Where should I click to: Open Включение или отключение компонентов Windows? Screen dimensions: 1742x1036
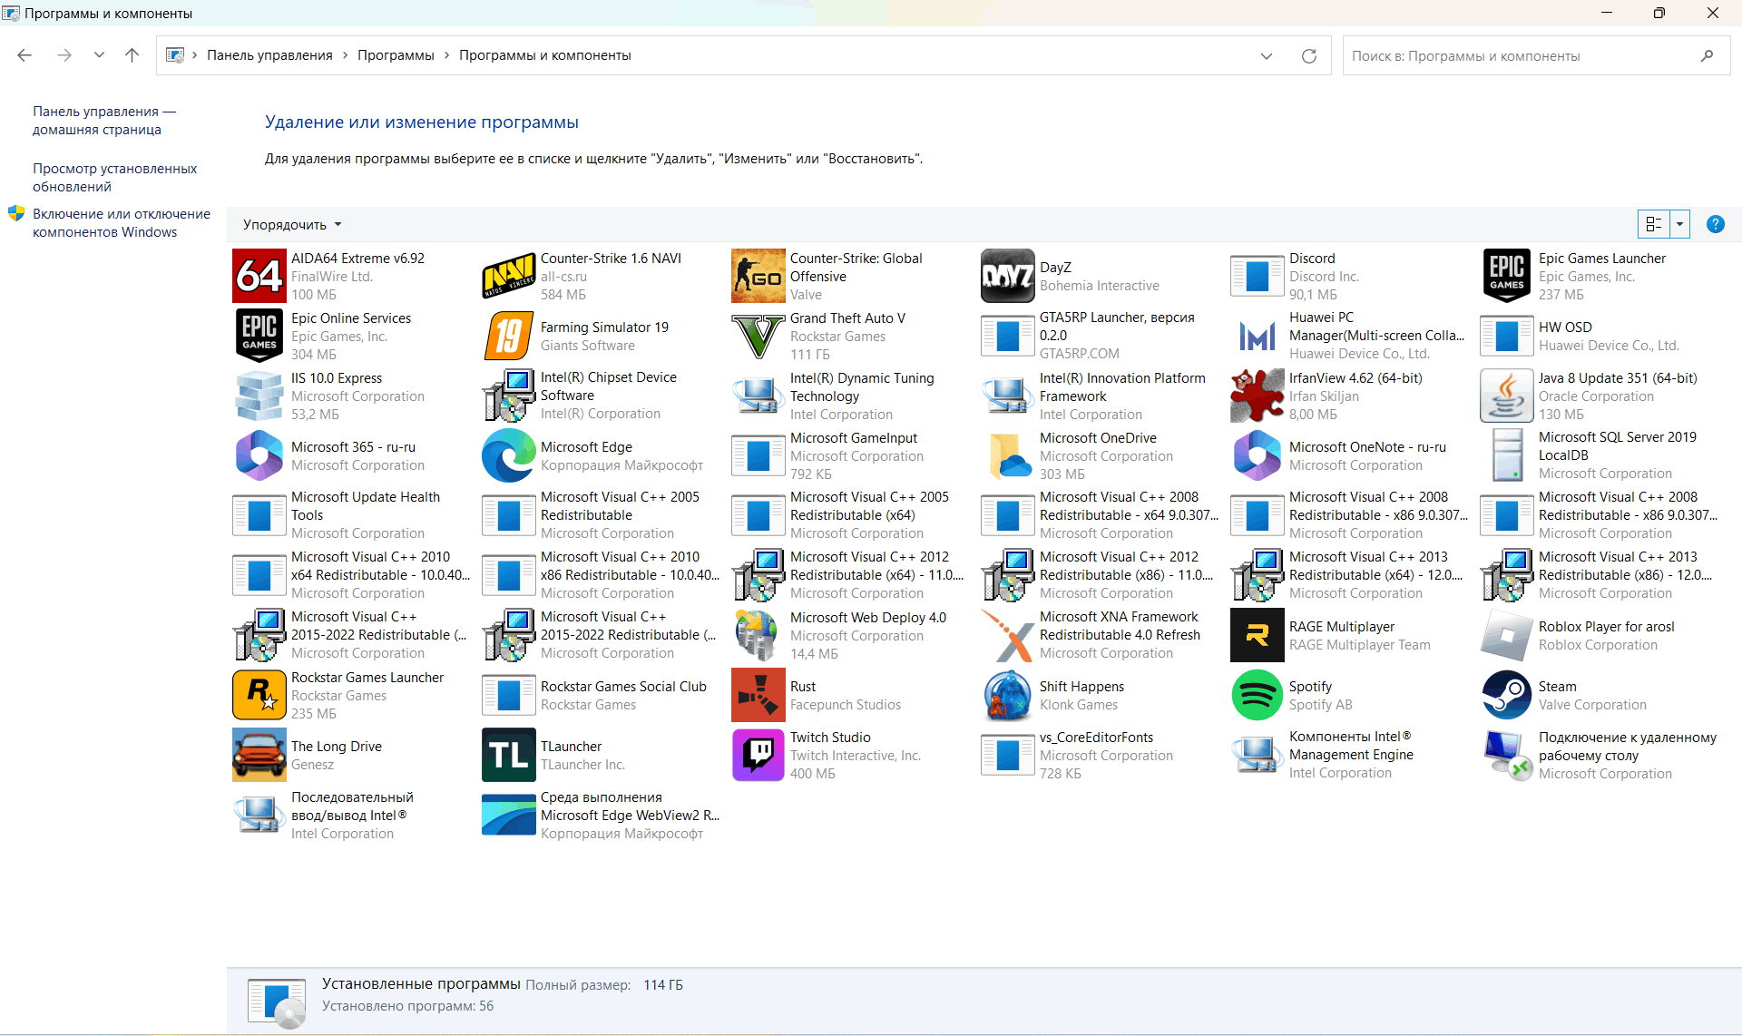pos(122,223)
